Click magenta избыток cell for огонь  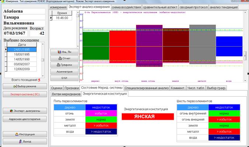pos(101,114)
